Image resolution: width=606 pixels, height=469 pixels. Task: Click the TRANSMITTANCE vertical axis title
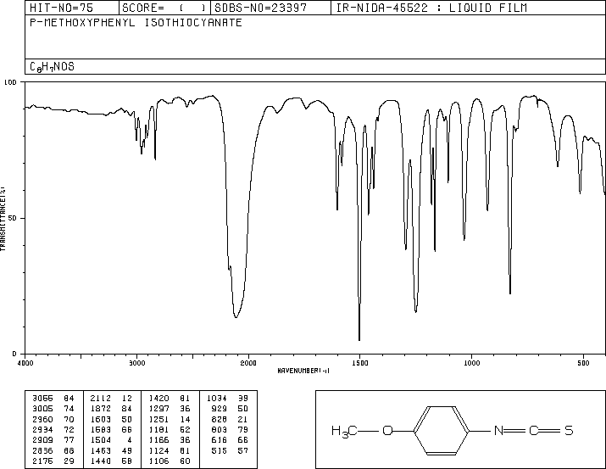(3, 219)
